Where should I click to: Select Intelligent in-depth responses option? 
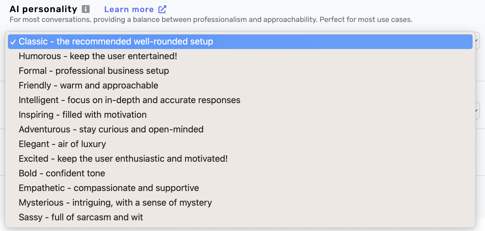[x=129, y=100]
